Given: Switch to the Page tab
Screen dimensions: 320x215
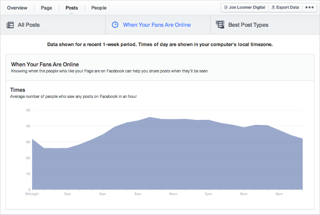Looking at the screenshot, I should click(46, 8).
